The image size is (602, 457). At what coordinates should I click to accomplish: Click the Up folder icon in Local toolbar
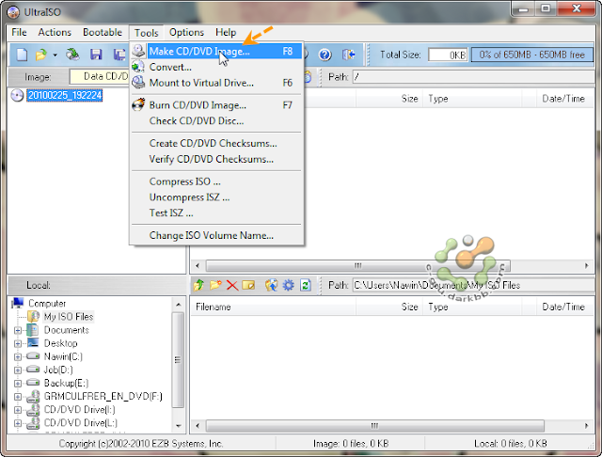pyautogui.click(x=198, y=285)
